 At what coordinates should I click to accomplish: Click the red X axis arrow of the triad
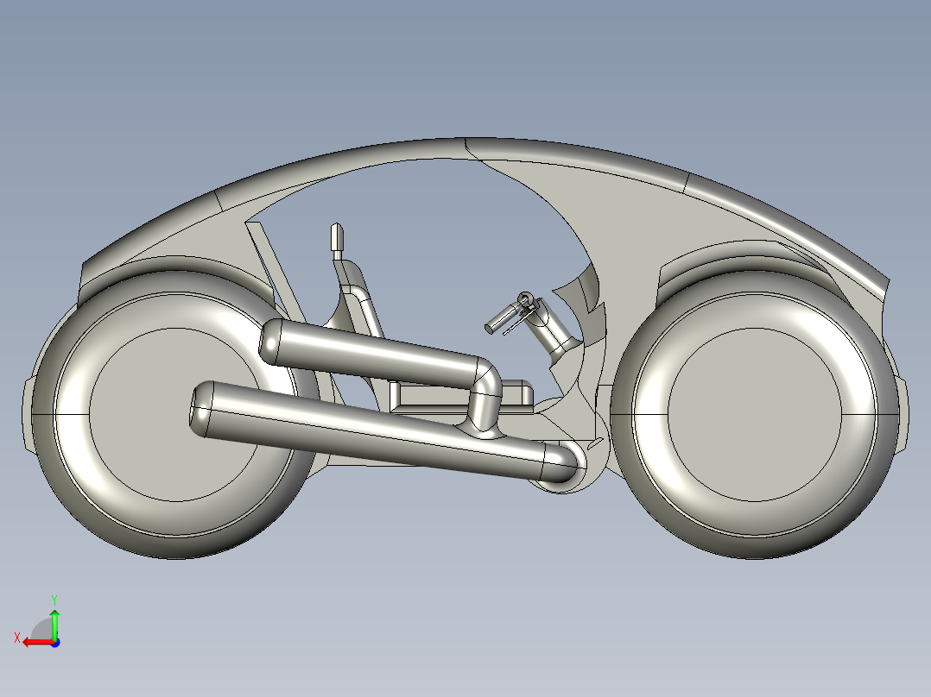tap(37, 643)
